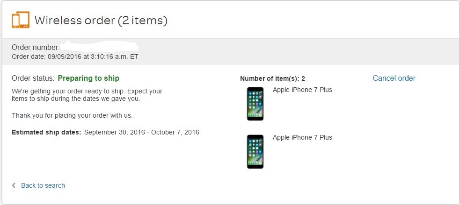
Task: Click the Estimated ship dates label
Action: pyautogui.click(x=46, y=132)
